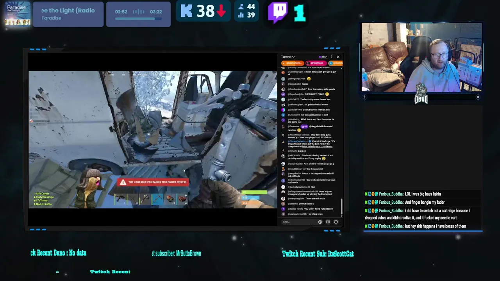Click Twitch Recent Sub ItsScottCat text
Viewport: 500px width, 281px height.
tap(318, 254)
